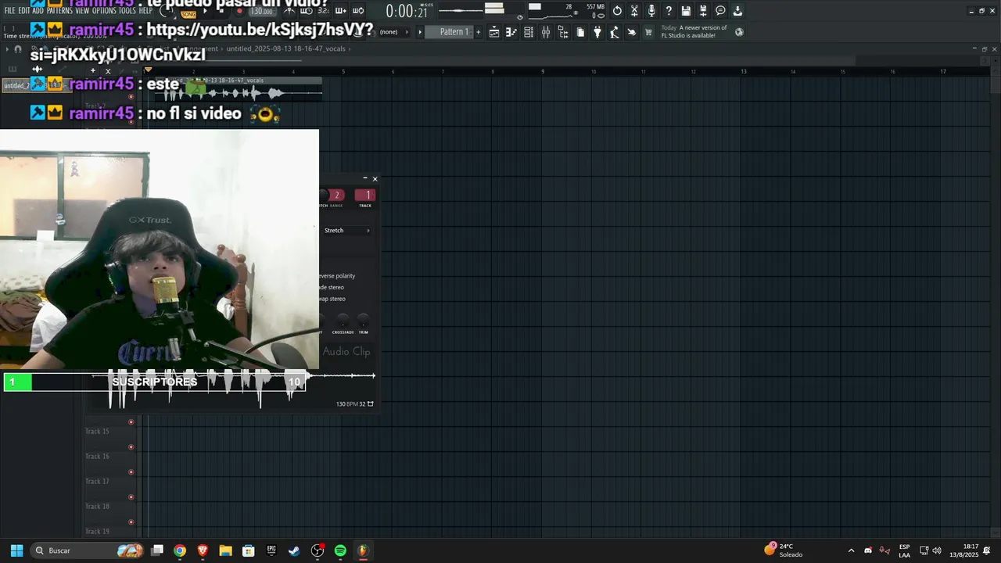Click the song time display 0:00:21
This screenshot has width=1001, height=563.
tap(407, 11)
